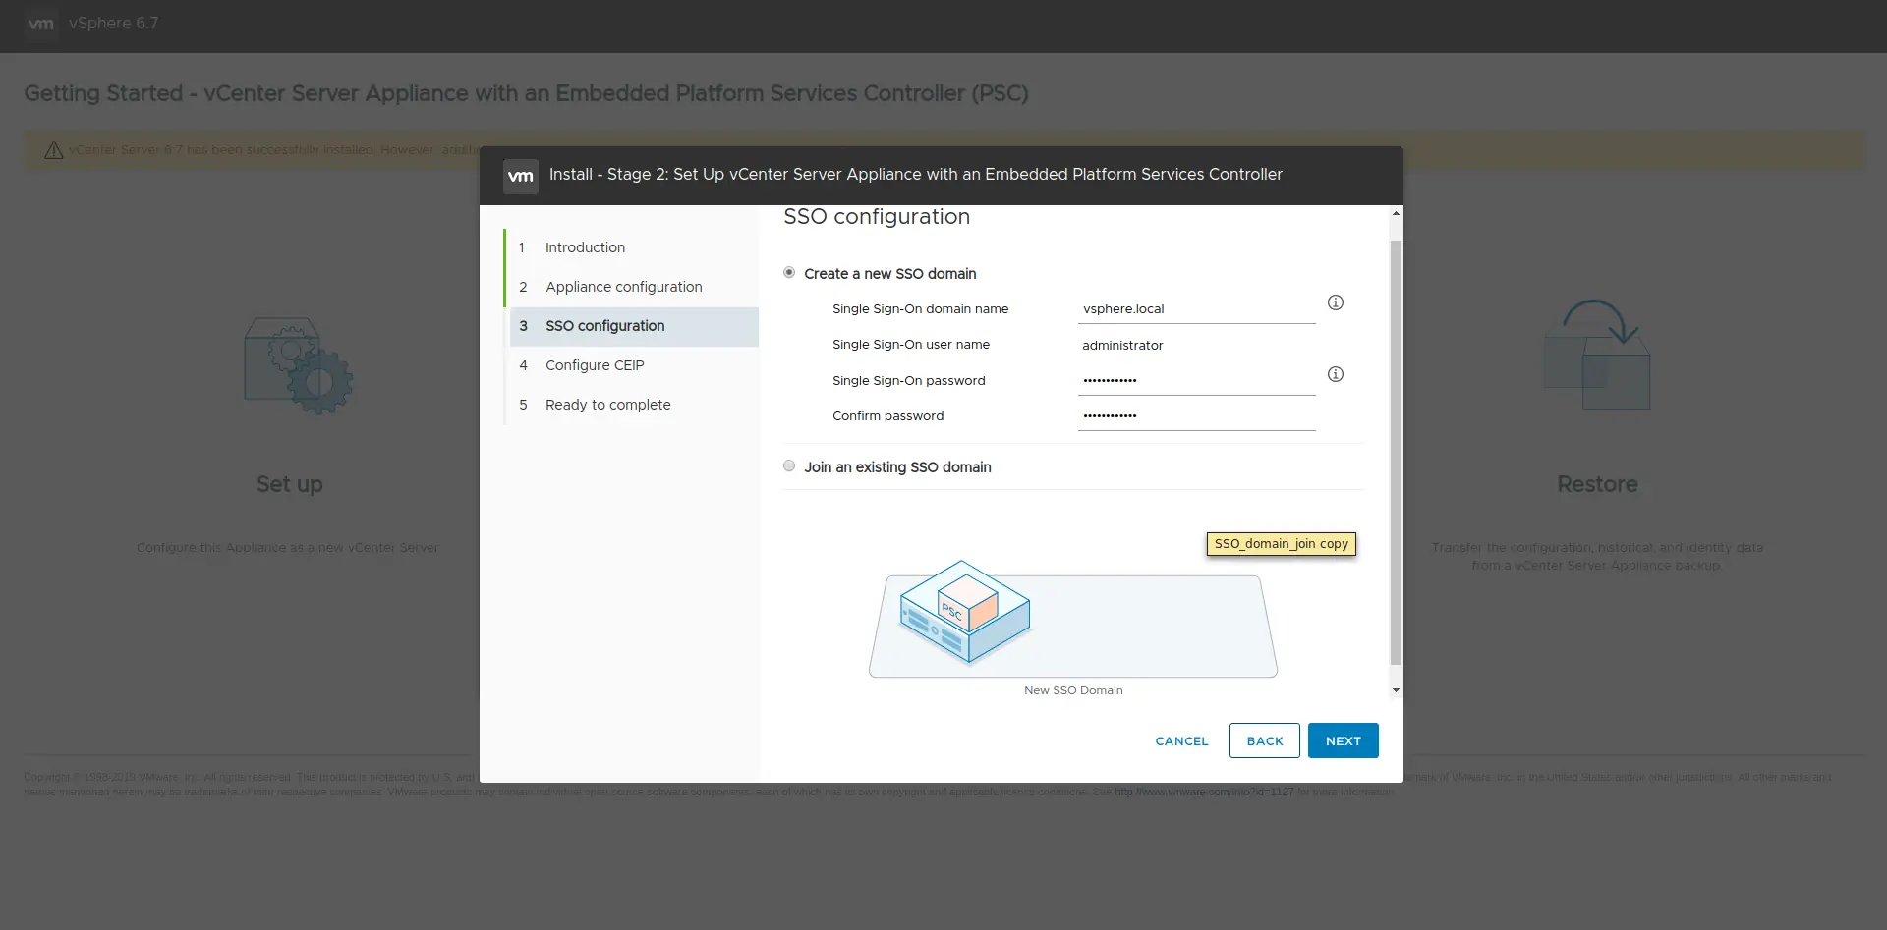Click the dialog vertical scrollbar thumb

1396,452
